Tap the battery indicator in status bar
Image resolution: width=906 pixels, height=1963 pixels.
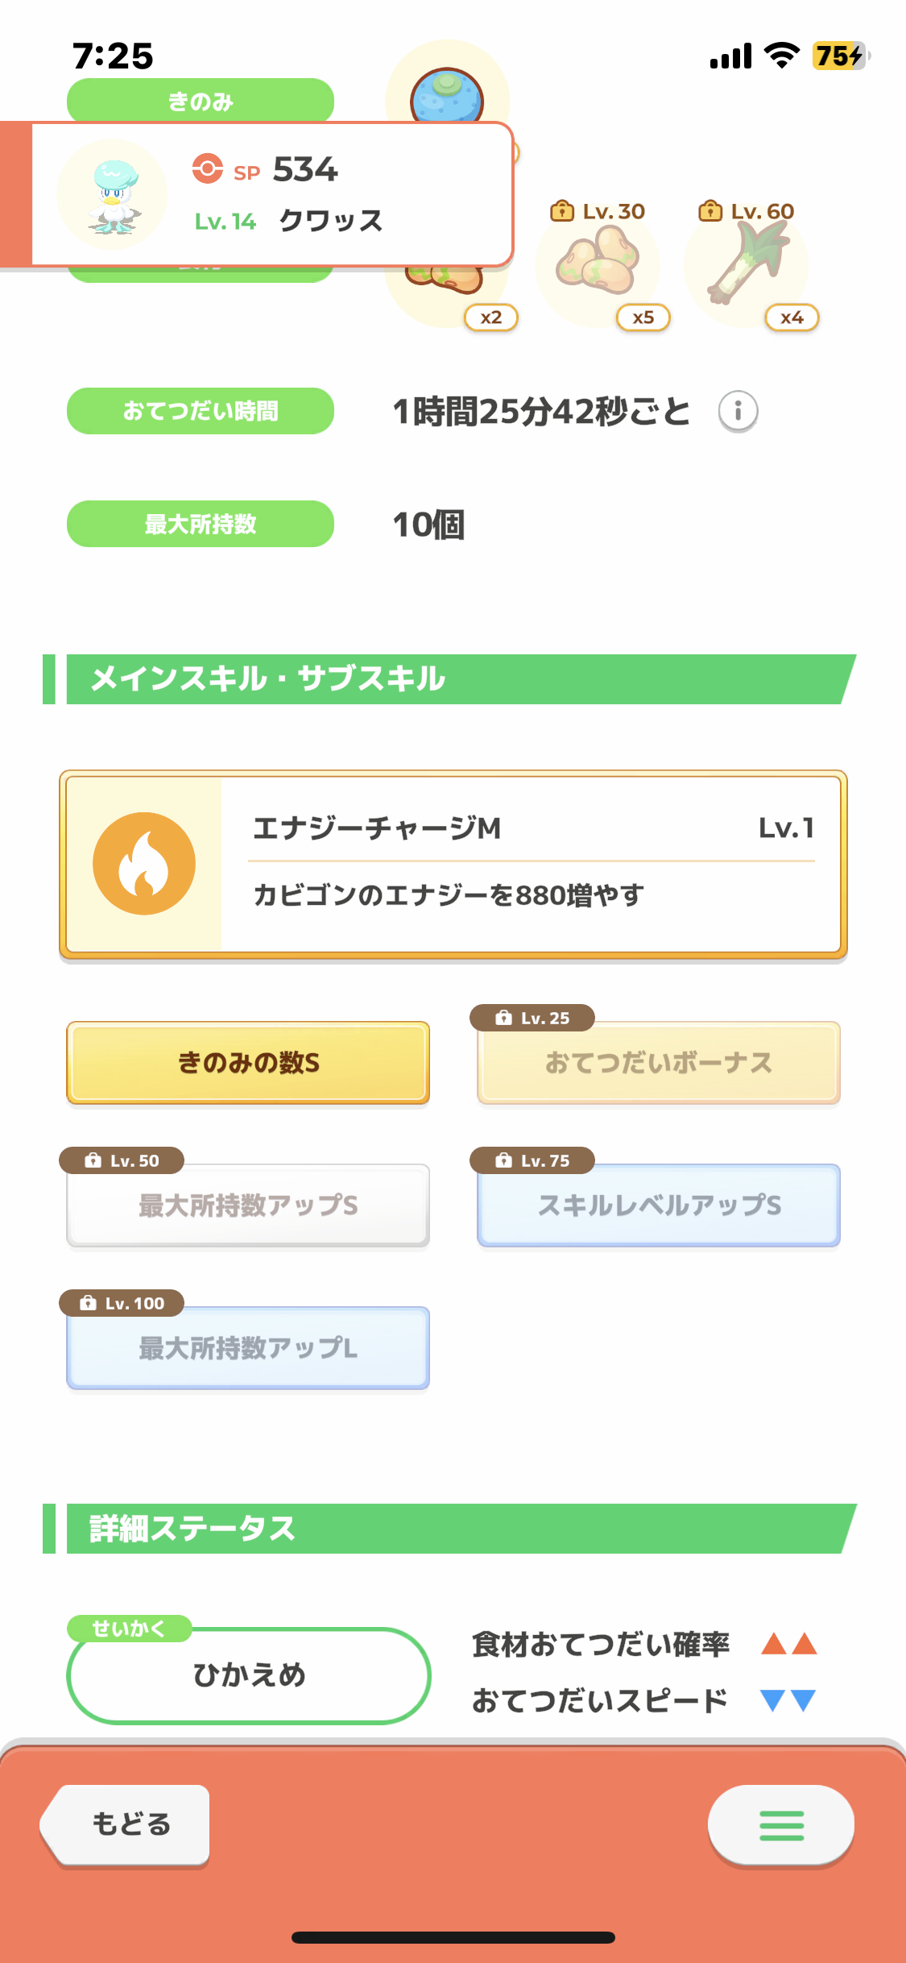click(x=841, y=56)
